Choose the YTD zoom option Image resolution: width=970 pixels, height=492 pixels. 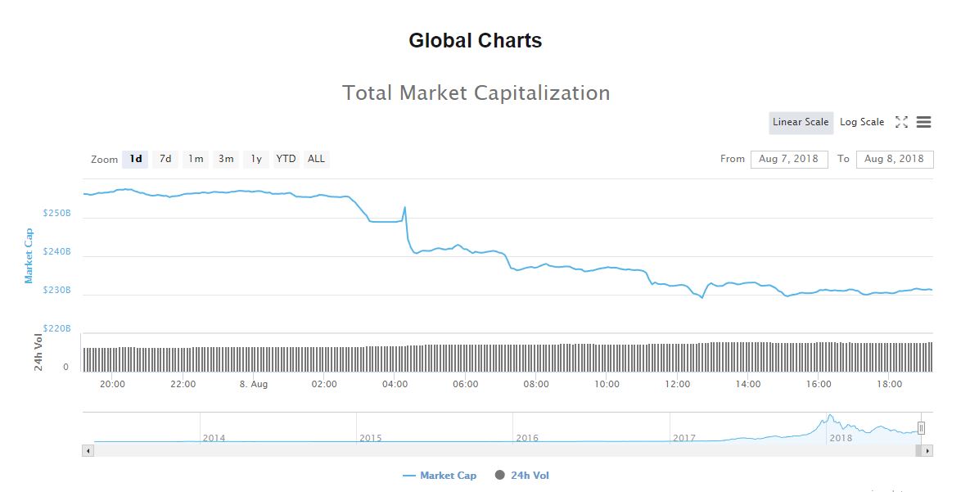tap(286, 159)
